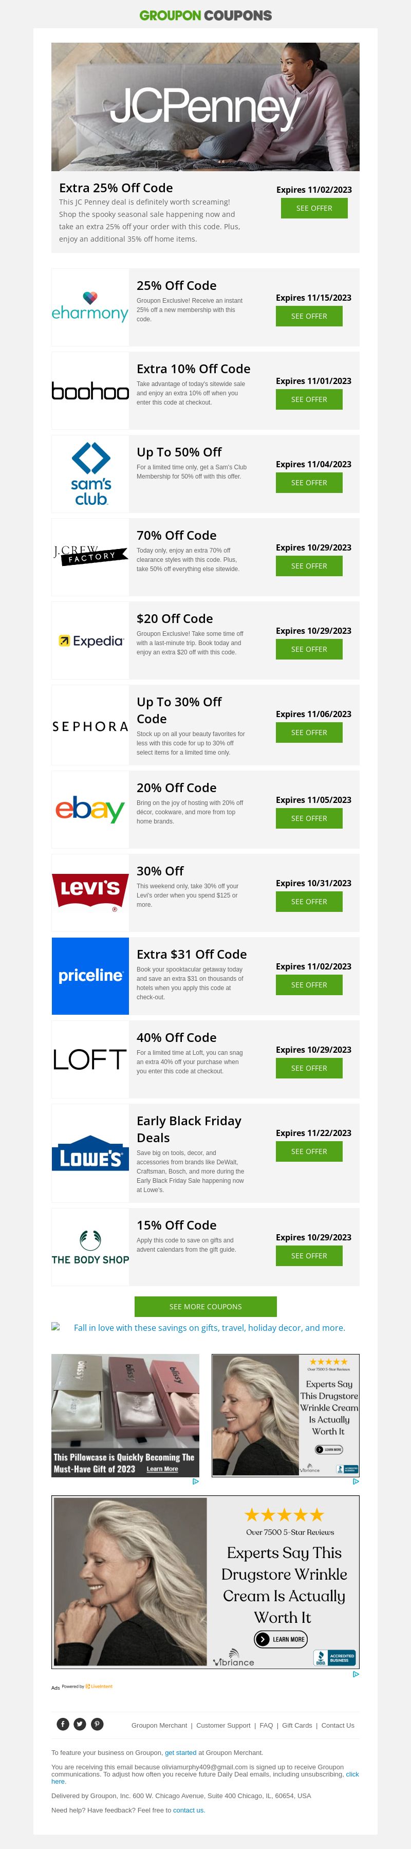The image size is (411, 1849).
Task: Click See Offer for Expedia $20 off
Action: click(309, 650)
